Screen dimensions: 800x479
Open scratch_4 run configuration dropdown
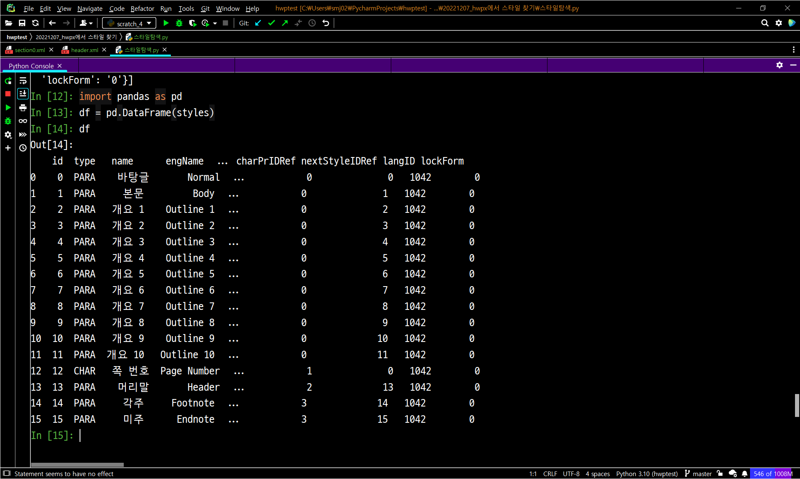click(129, 23)
